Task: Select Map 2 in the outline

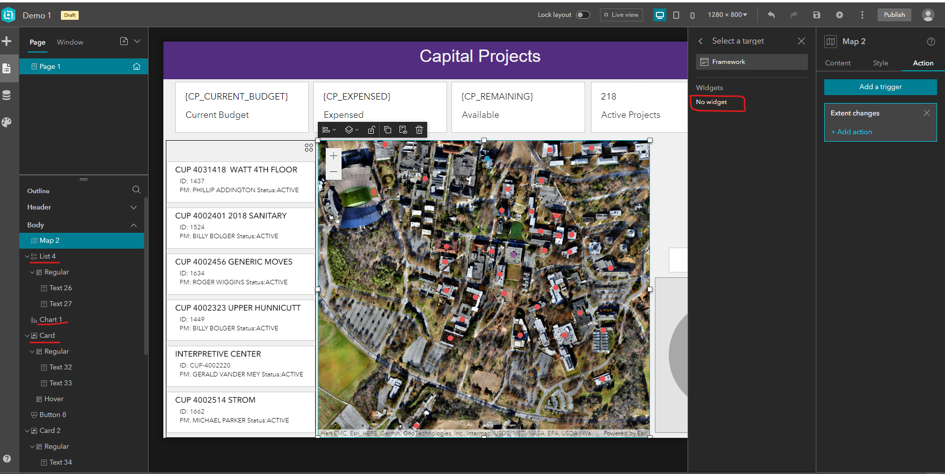Action: 82,240
